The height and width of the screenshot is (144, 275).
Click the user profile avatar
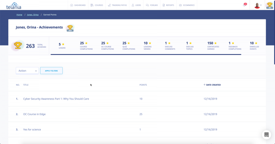pyautogui.click(x=257, y=5)
